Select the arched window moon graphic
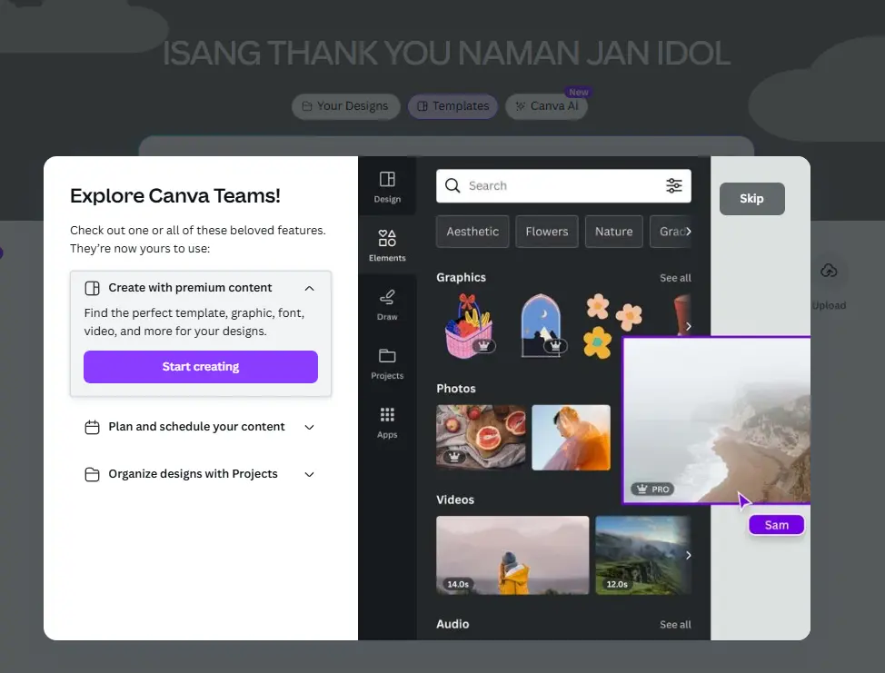This screenshot has width=885, height=673. (x=542, y=326)
